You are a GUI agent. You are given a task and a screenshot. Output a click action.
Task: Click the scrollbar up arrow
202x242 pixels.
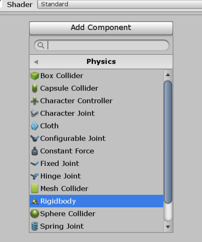click(x=168, y=75)
